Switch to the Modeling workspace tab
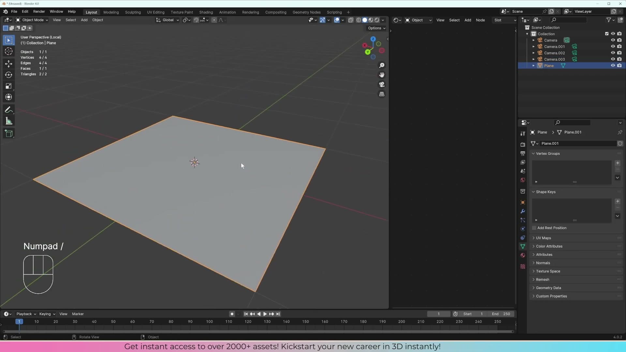This screenshot has height=352, width=626. coord(111,12)
